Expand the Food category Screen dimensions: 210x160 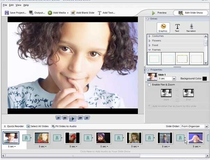149,45
